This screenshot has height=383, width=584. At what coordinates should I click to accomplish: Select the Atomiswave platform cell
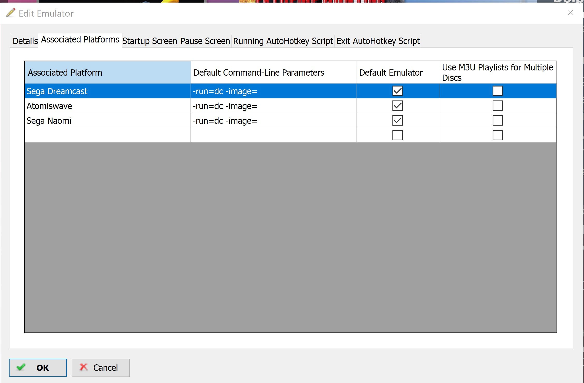(x=108, y=106)
